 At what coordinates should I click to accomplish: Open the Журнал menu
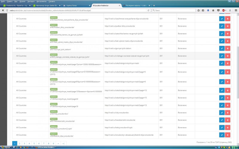click(x=22, y=1)
